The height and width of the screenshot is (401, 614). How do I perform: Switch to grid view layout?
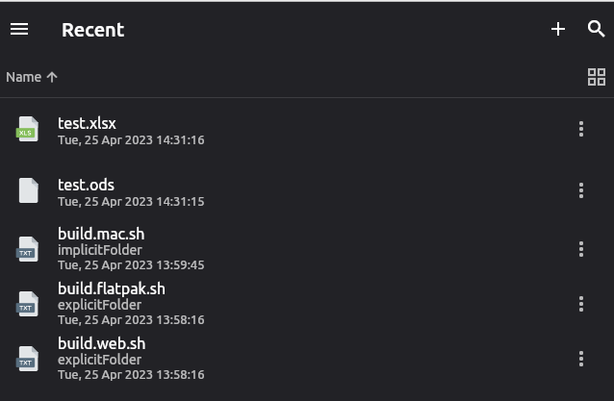(x=597, y=77)
